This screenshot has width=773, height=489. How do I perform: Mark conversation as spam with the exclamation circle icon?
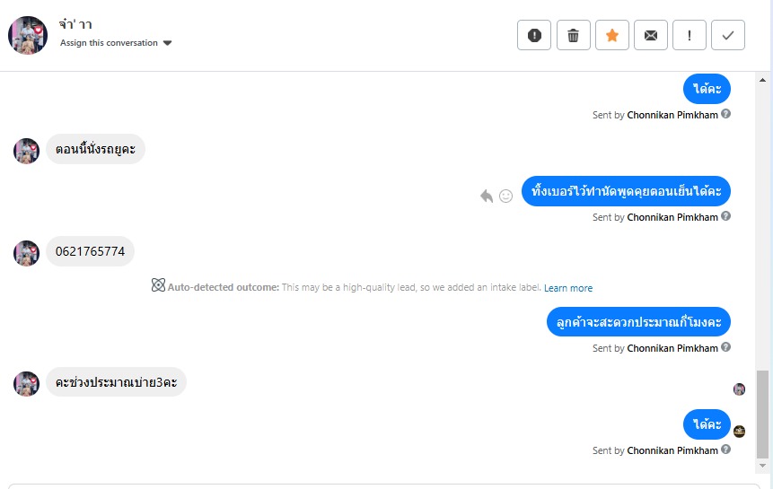pyautogui.click(x=534, y=35)
